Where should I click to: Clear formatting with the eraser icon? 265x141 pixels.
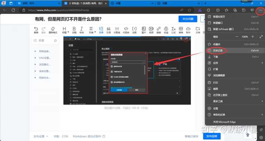53,30
